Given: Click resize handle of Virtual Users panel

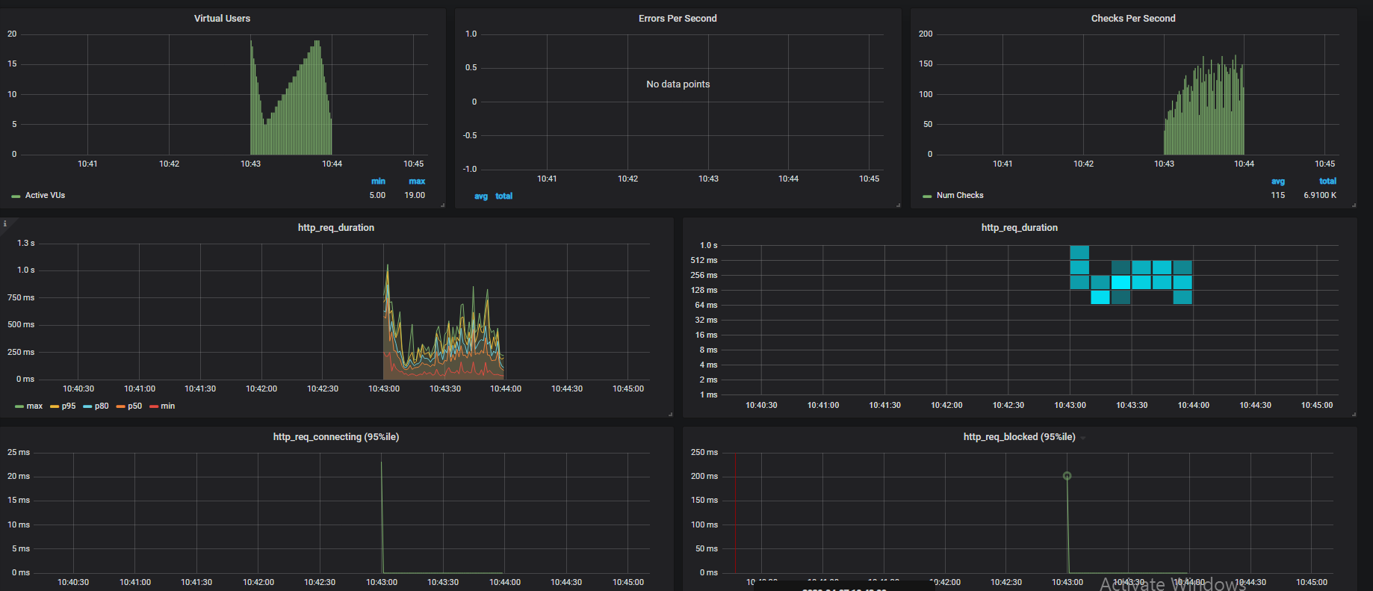Looking at the screenshot, I should tap(442, 205).
